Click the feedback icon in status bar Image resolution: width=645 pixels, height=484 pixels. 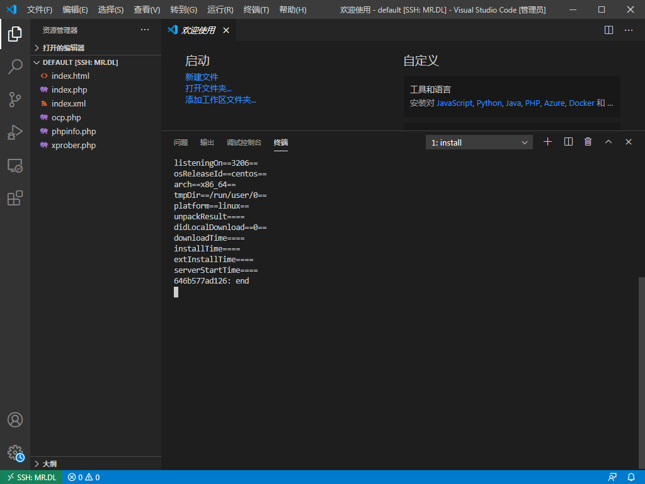(612, 477)
